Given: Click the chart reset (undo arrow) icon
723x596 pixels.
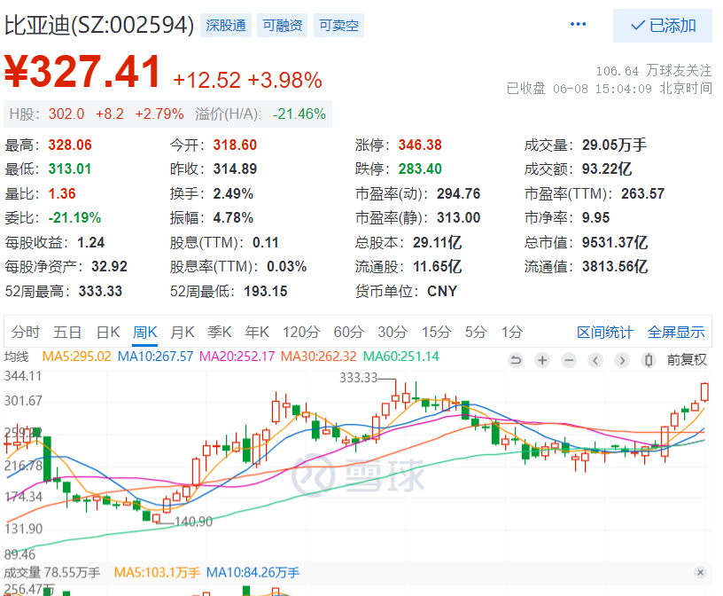Looking at the screenshot, I should point(516,360).
